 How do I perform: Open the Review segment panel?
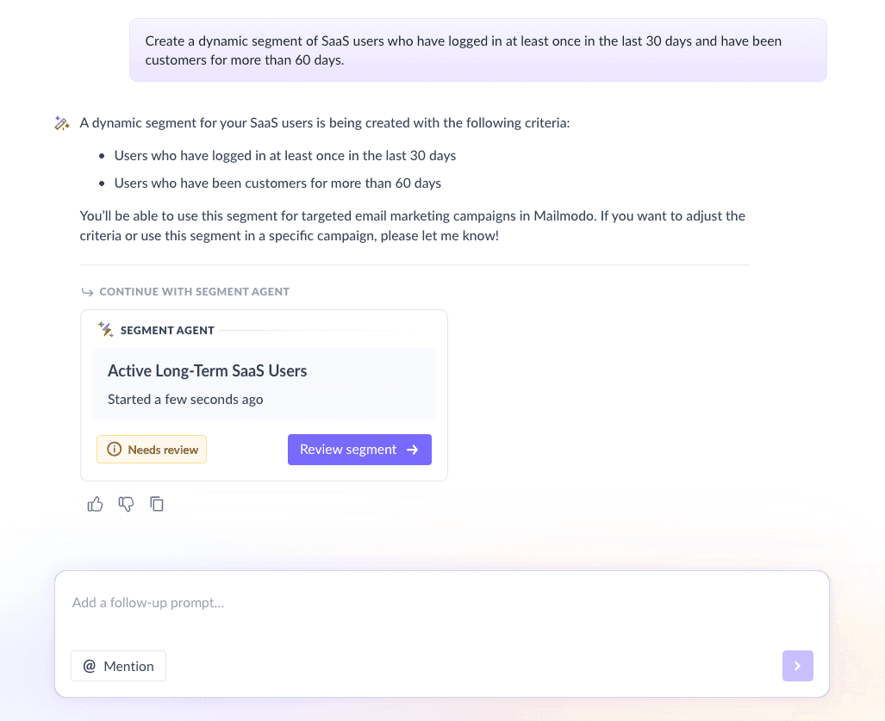[x=359, y=449]
